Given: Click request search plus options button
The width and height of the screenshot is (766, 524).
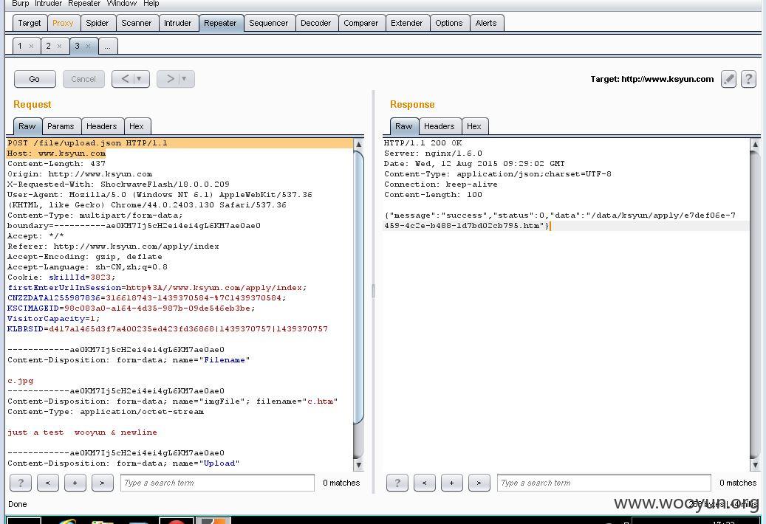Looking at the screenshot, I should click(75, 483).
